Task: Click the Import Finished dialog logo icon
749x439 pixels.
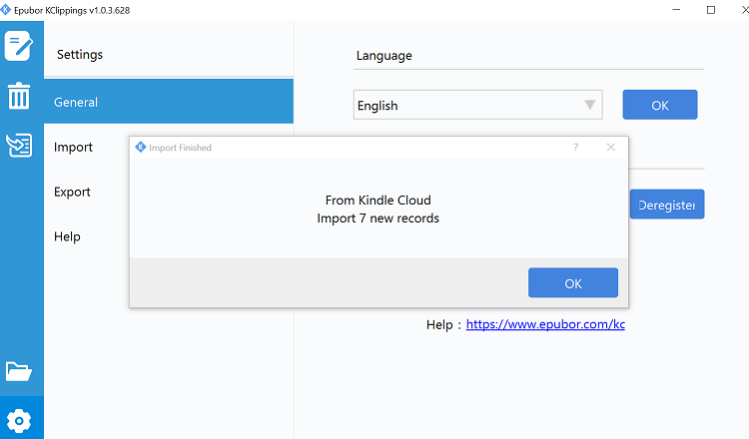Action: tap(141, 148)
